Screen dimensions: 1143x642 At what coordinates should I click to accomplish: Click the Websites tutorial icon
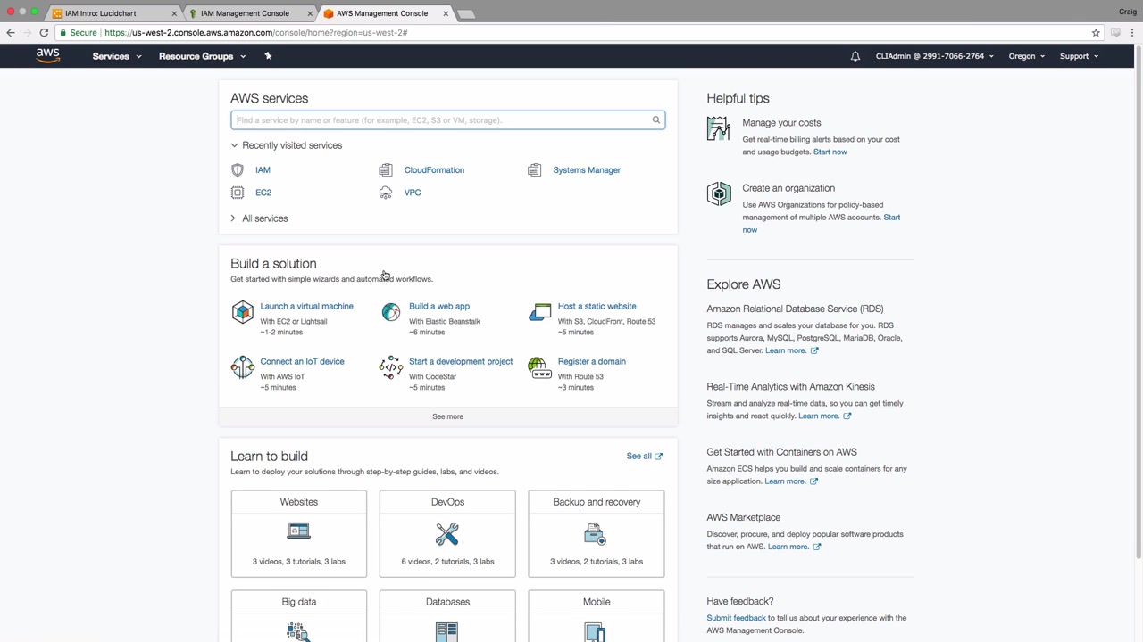coord(299,531)
